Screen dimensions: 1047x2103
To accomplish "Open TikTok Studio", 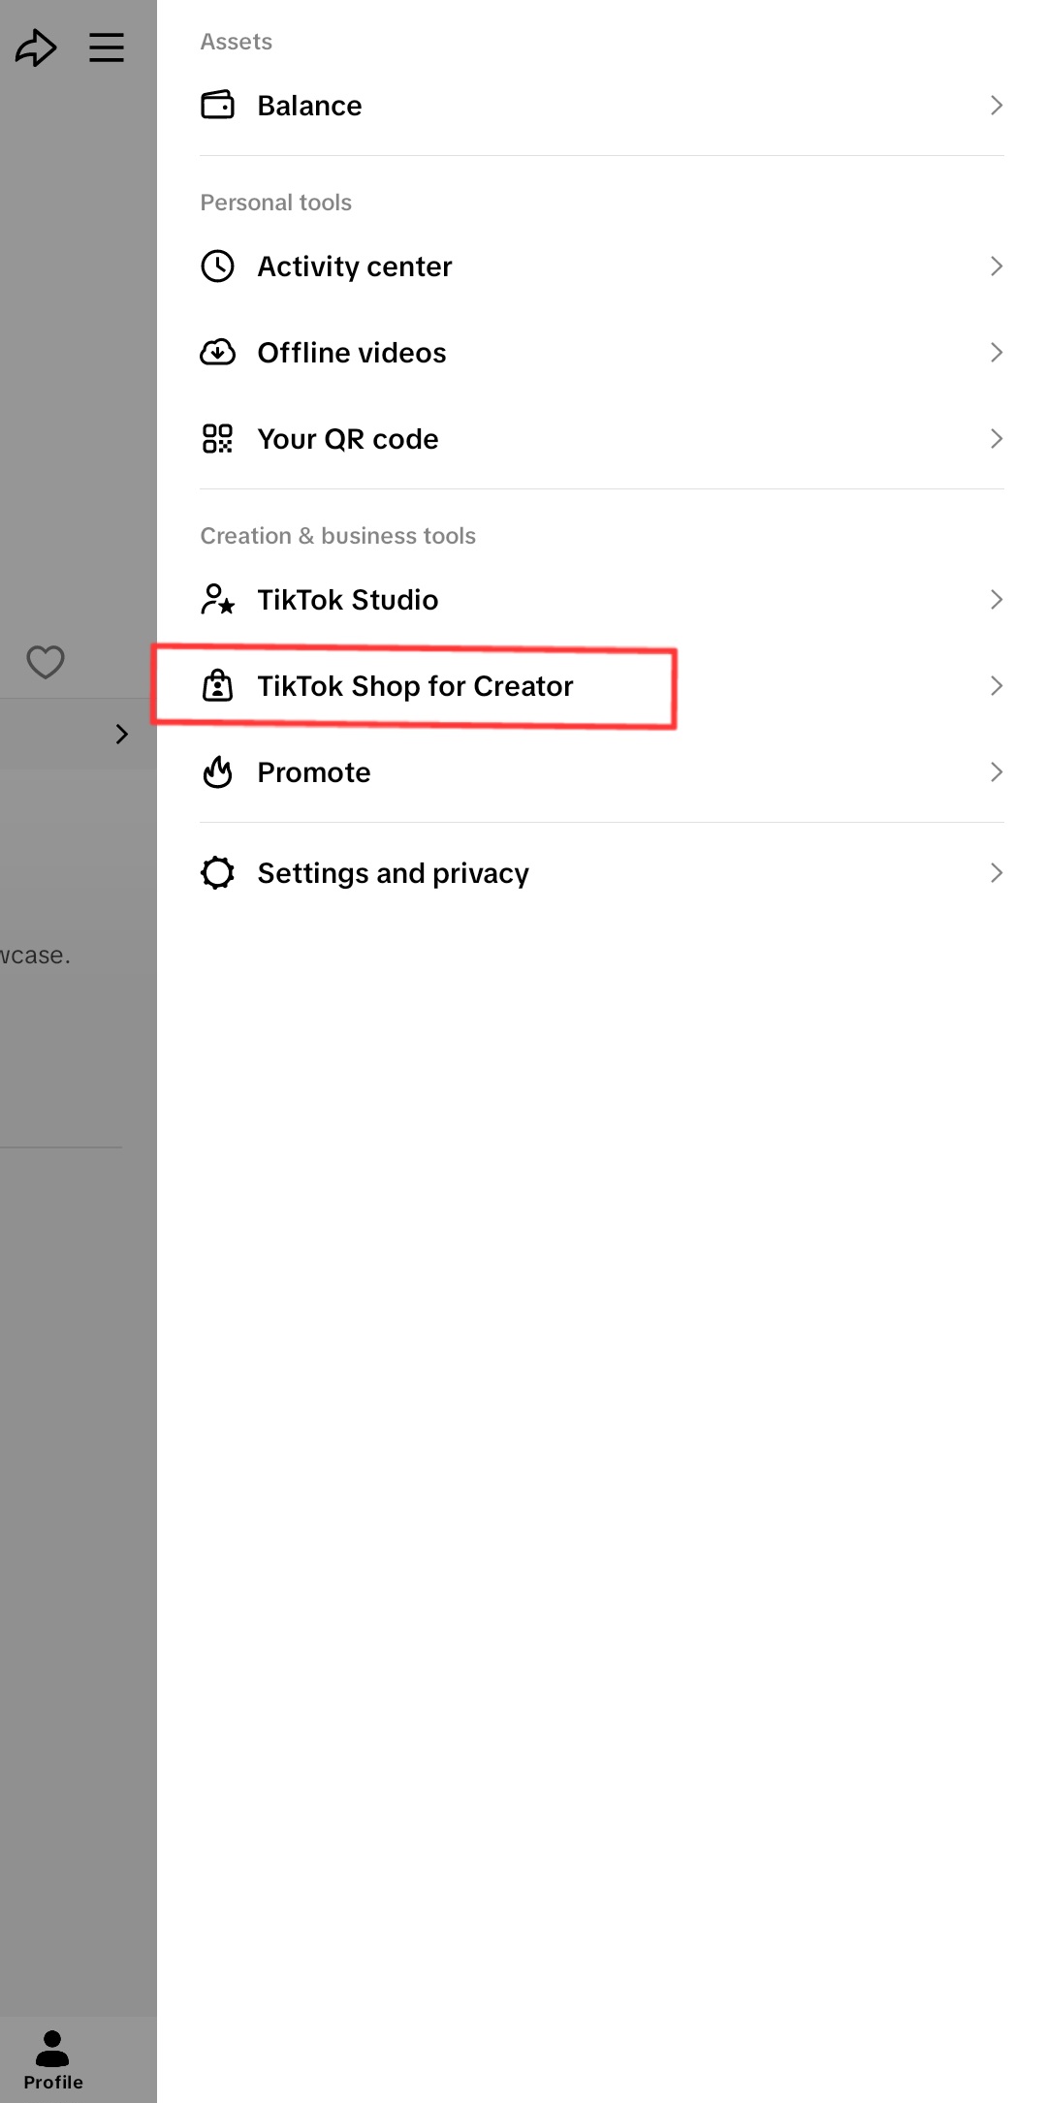I will click(601, 599).
